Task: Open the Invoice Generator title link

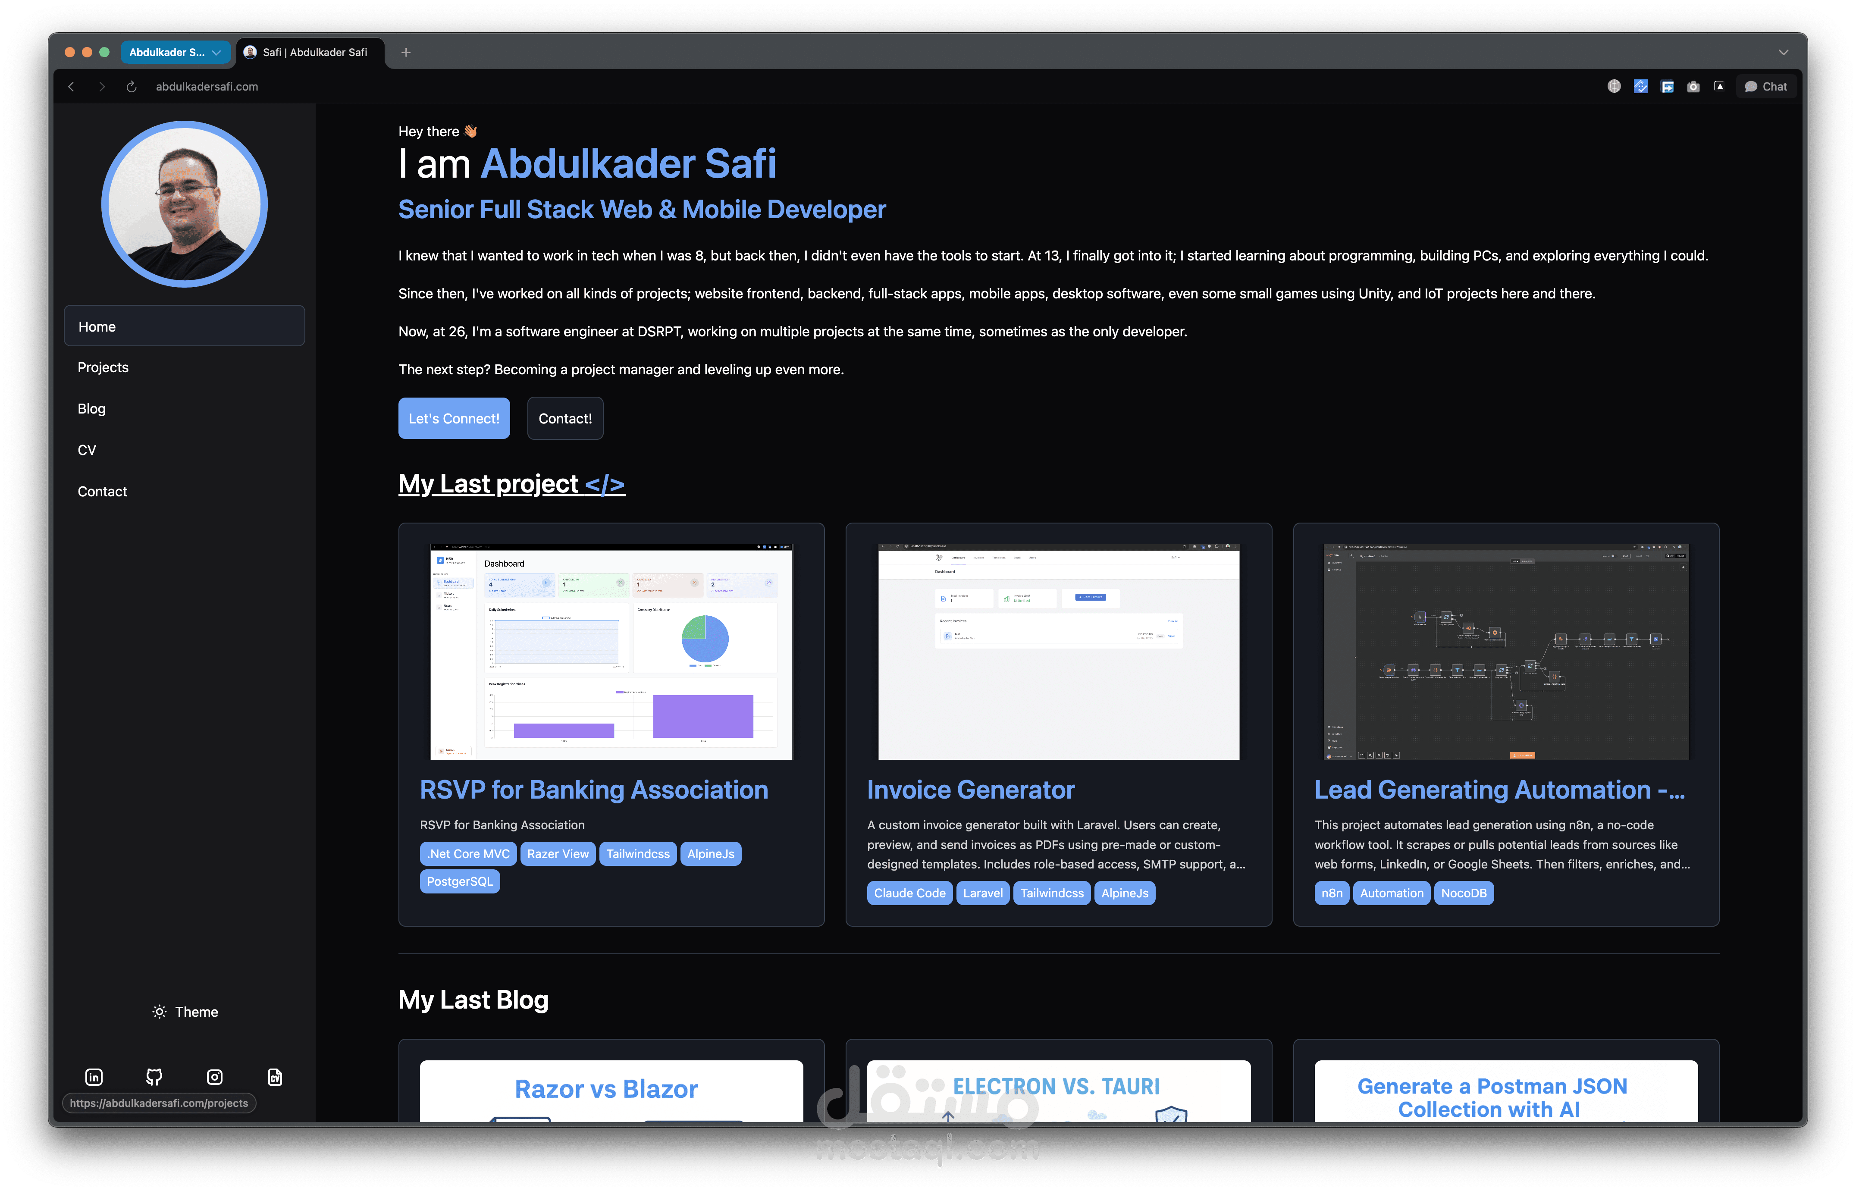Action: (x=971, y=790)
